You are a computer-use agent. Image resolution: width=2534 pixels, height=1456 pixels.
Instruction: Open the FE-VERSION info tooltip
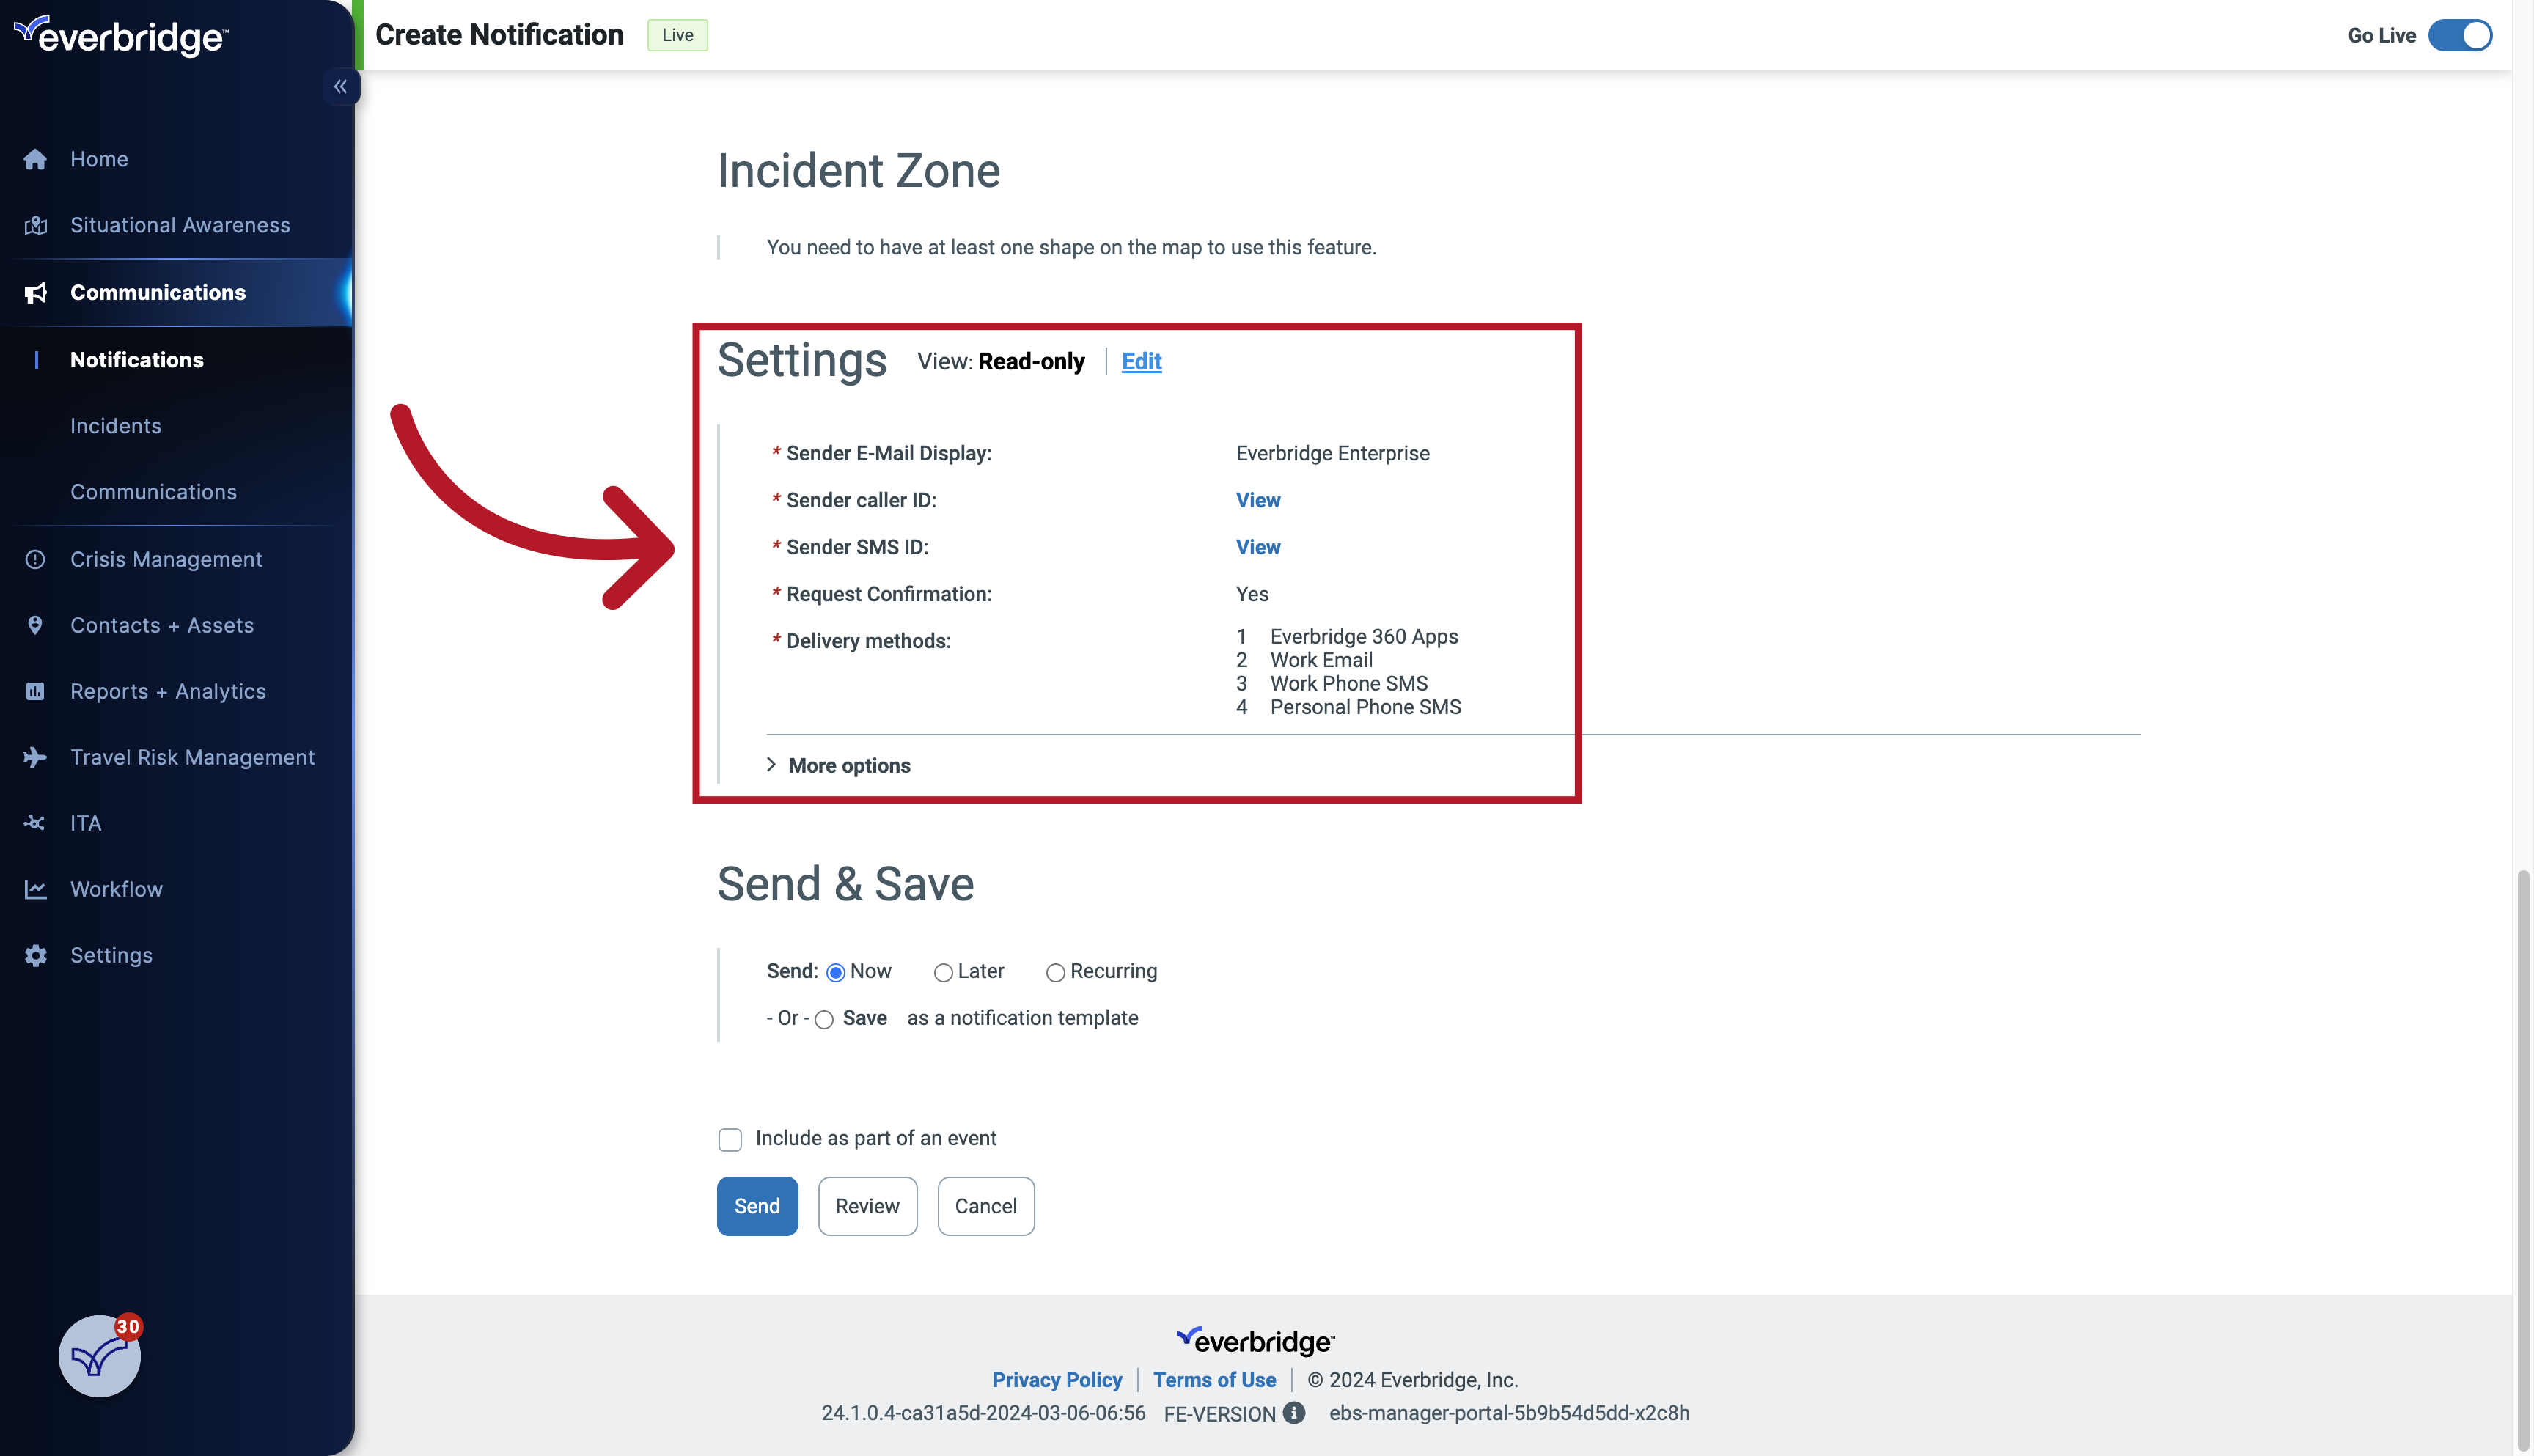[x=1294, y=1413]
